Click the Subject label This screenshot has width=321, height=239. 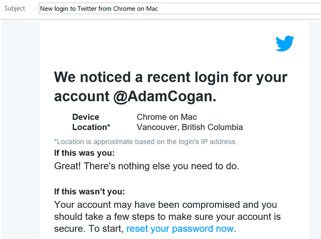point(15,9)
